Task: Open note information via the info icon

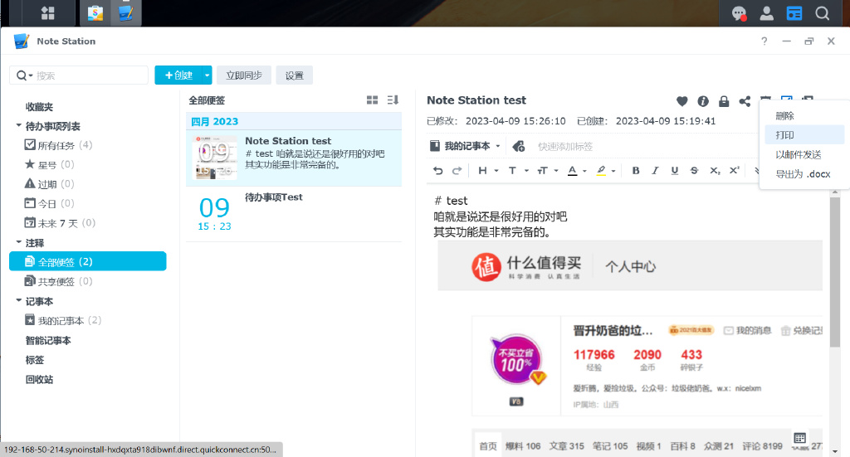Action: pos(703,100)
